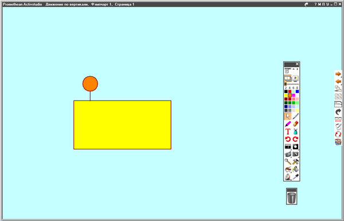344x221 pixels.
Task: Go to previous page with orange left arrow
Action: [x=338, y=82]
